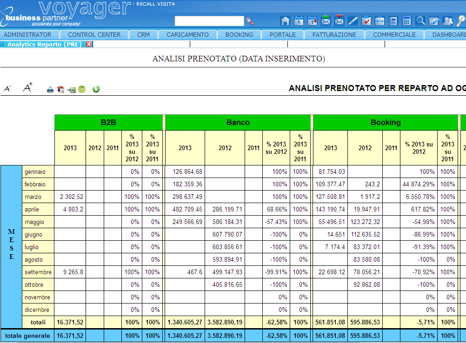The height and width of the screenshot is (343, 466).
Task: Open the calendar day icon
Action: click(299, 21)
